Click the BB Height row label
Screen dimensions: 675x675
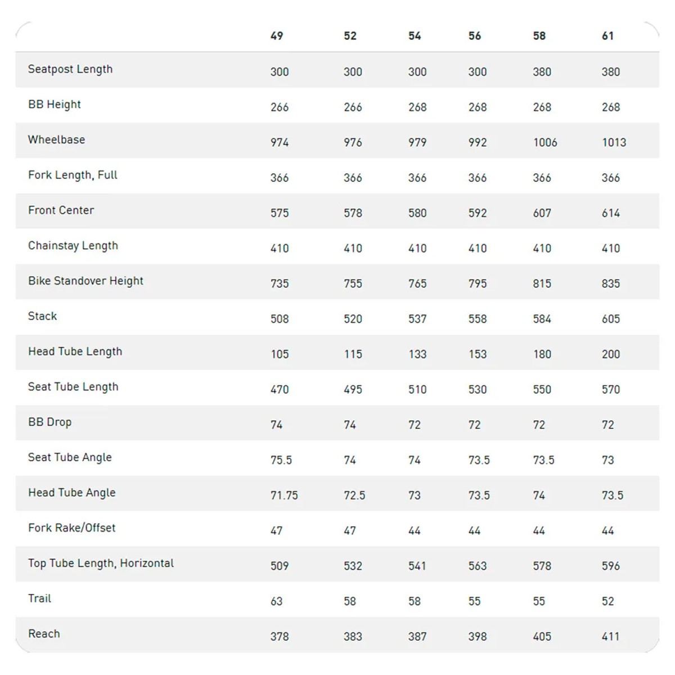pos(55,105)
